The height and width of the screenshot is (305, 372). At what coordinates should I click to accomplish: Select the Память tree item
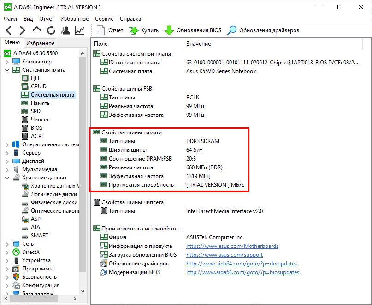pos(40,103)
